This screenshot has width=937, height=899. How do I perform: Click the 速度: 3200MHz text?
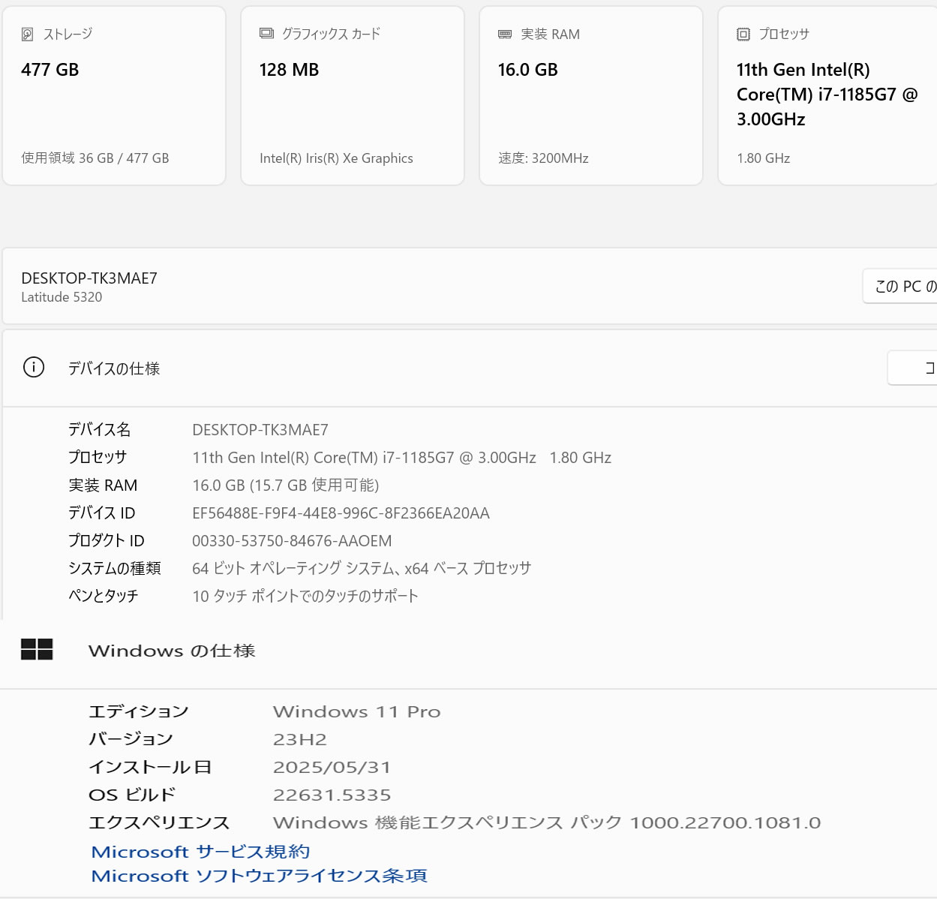(x=543, y=158)
